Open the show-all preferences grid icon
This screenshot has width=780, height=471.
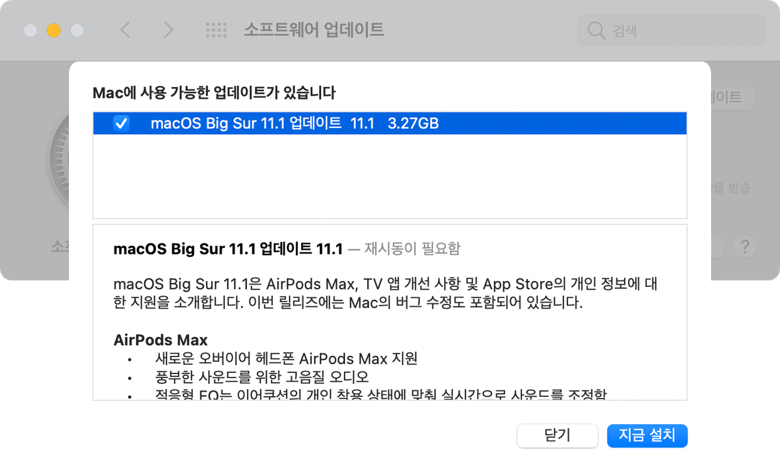pyautogui.click(x=216, y=30)
